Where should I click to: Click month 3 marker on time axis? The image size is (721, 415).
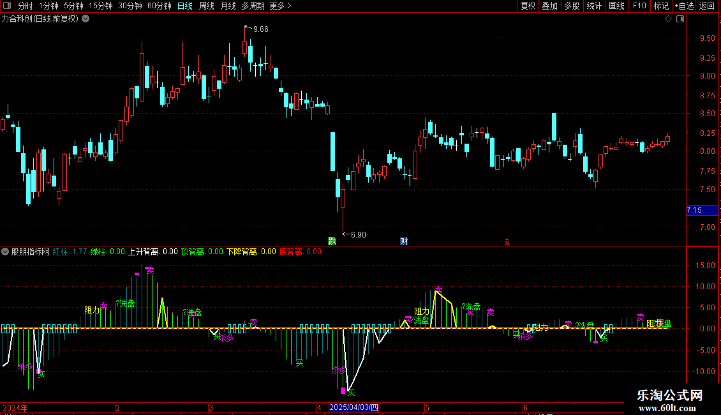tap(211, 407)
